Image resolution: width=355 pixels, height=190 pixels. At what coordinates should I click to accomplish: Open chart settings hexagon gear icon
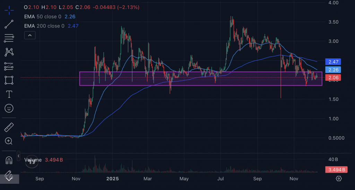pyautogui.click(x=339, y=178)
